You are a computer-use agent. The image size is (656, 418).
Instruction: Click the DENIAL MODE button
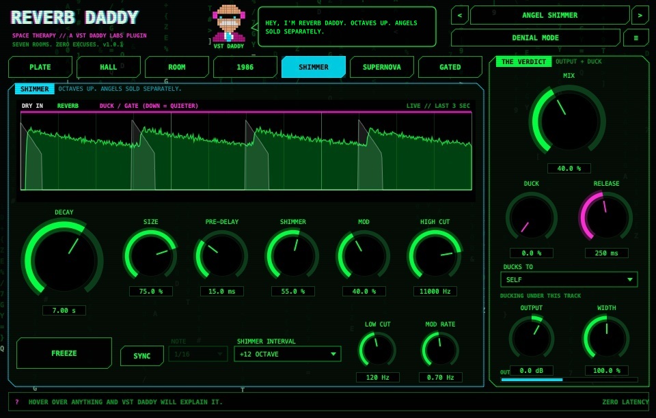click(x=536, y=38)
